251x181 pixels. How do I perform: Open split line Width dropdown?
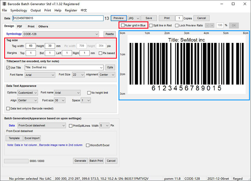point(104,126)
